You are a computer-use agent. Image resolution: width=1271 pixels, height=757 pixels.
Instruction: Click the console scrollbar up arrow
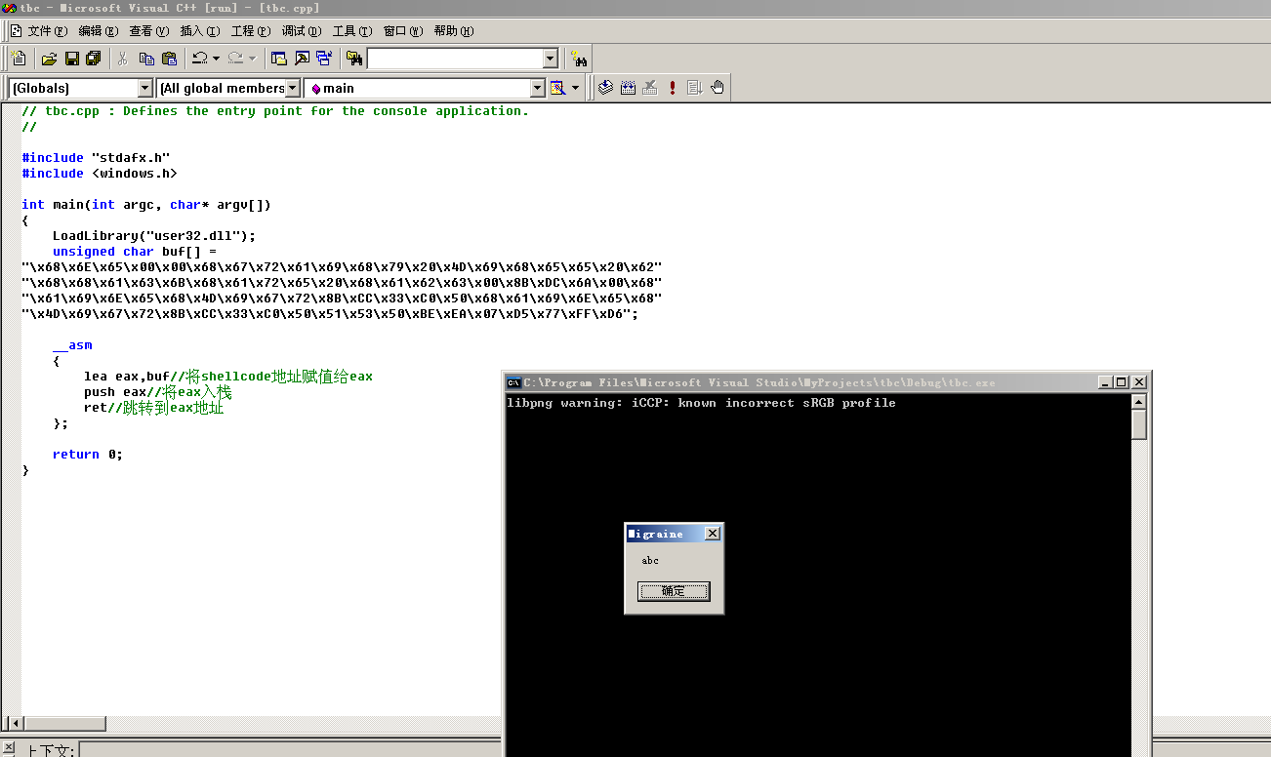click(x=1139, y=403)
